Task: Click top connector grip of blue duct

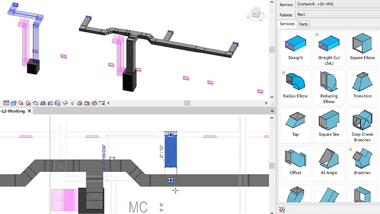Action: (x=171, y=135)
